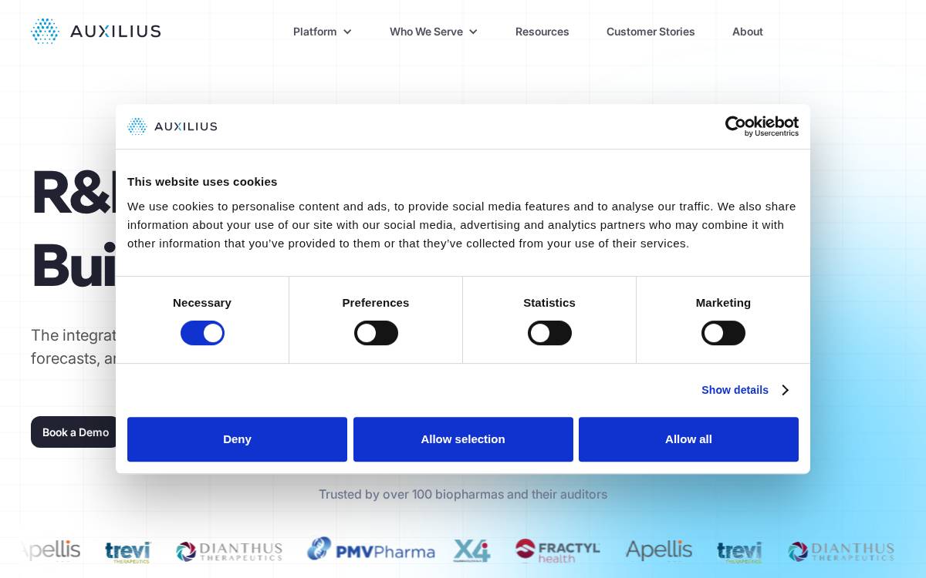Open the Customer Stories nav item
Viewport: 926px width, 578px height.
(651, 32)
